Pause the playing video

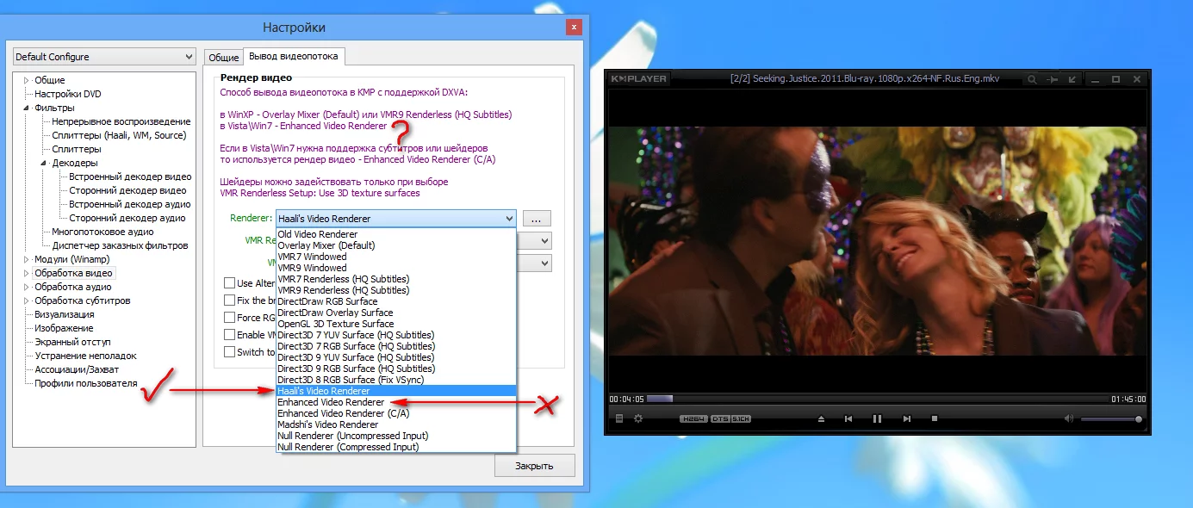(876, 418)
